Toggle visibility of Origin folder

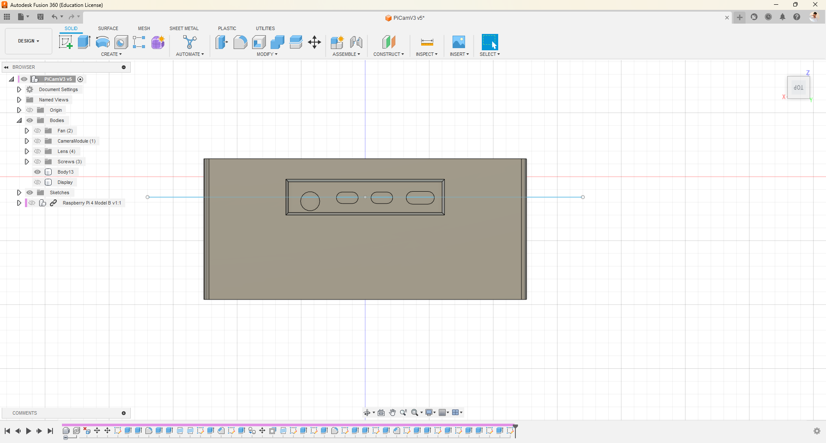(x=30, y=110)
